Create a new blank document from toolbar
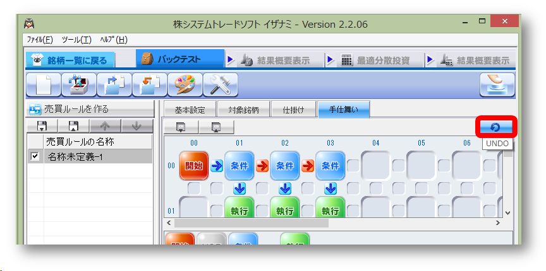 click(44, 84)
